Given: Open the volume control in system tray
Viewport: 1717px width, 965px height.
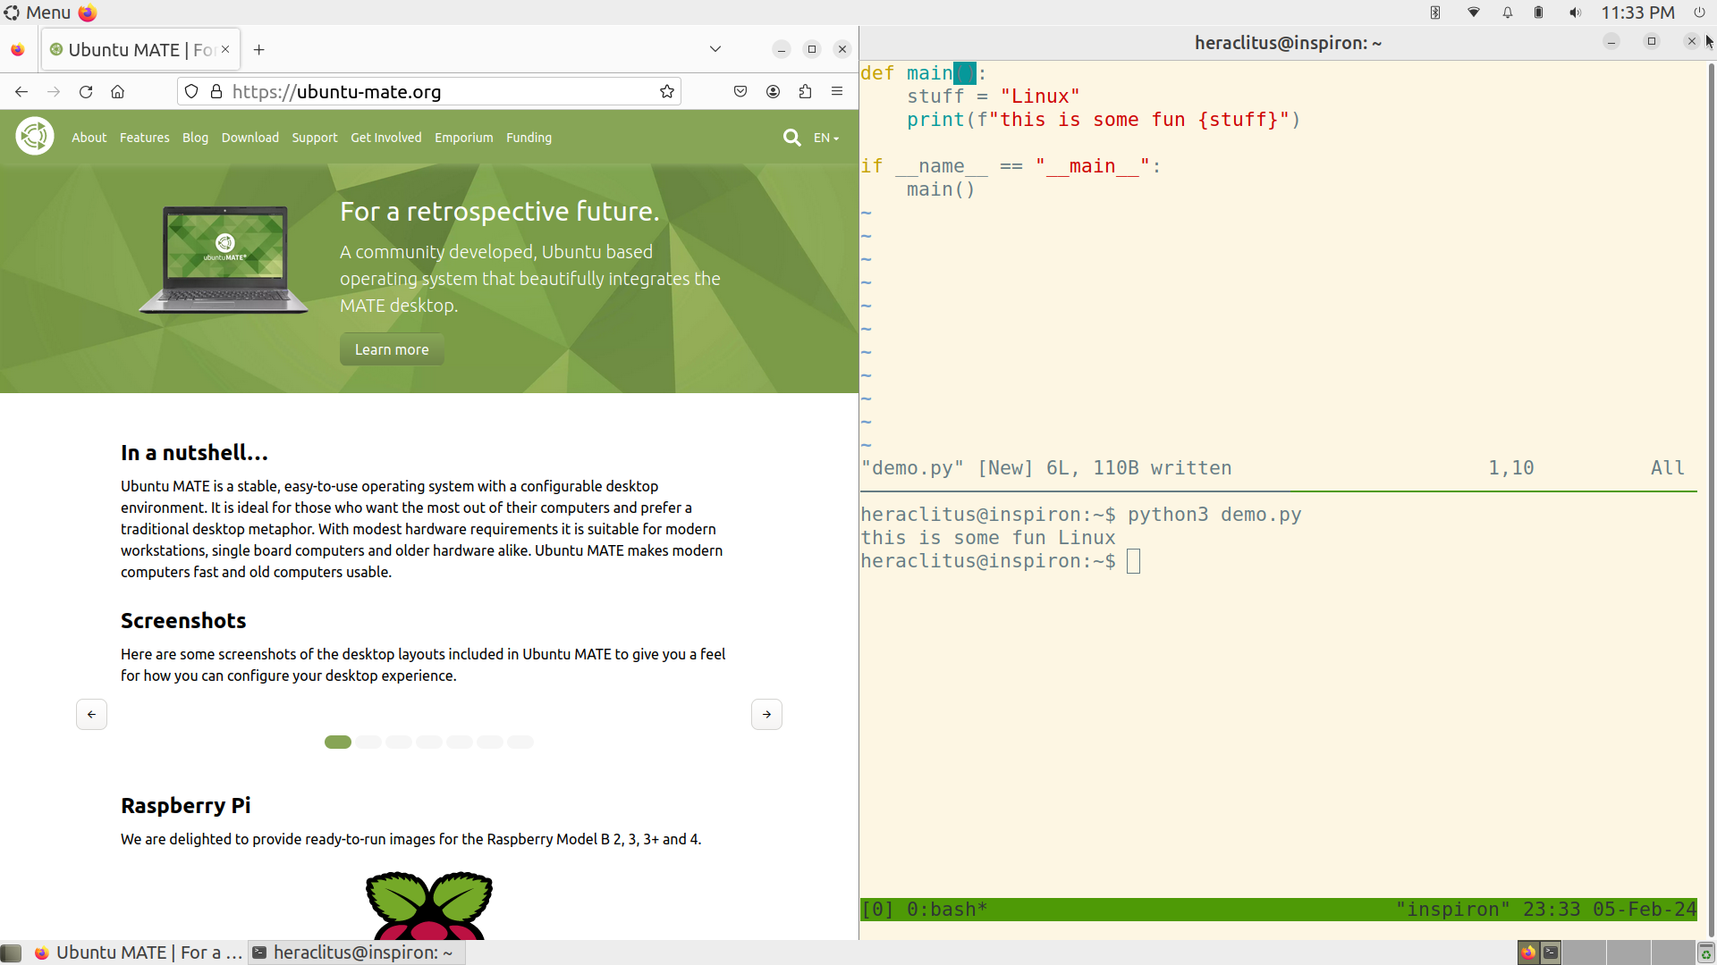Looking at the screenshot, I should 1575,13.
